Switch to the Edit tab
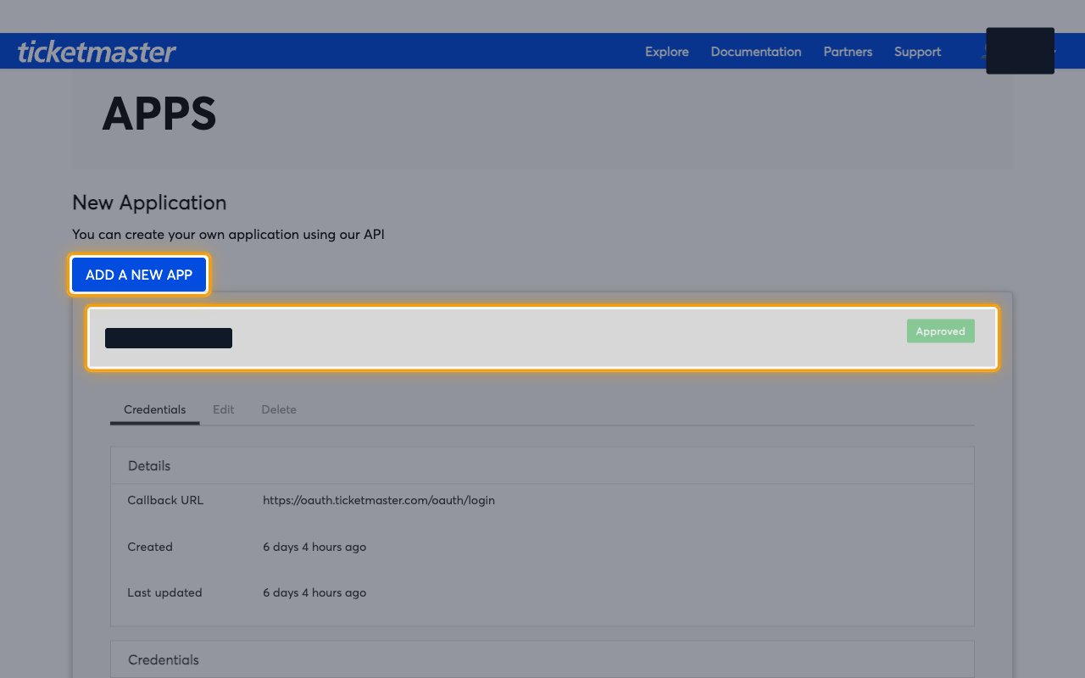Image resolution: width=1085 pixels, height=678 pixels. 224,409
